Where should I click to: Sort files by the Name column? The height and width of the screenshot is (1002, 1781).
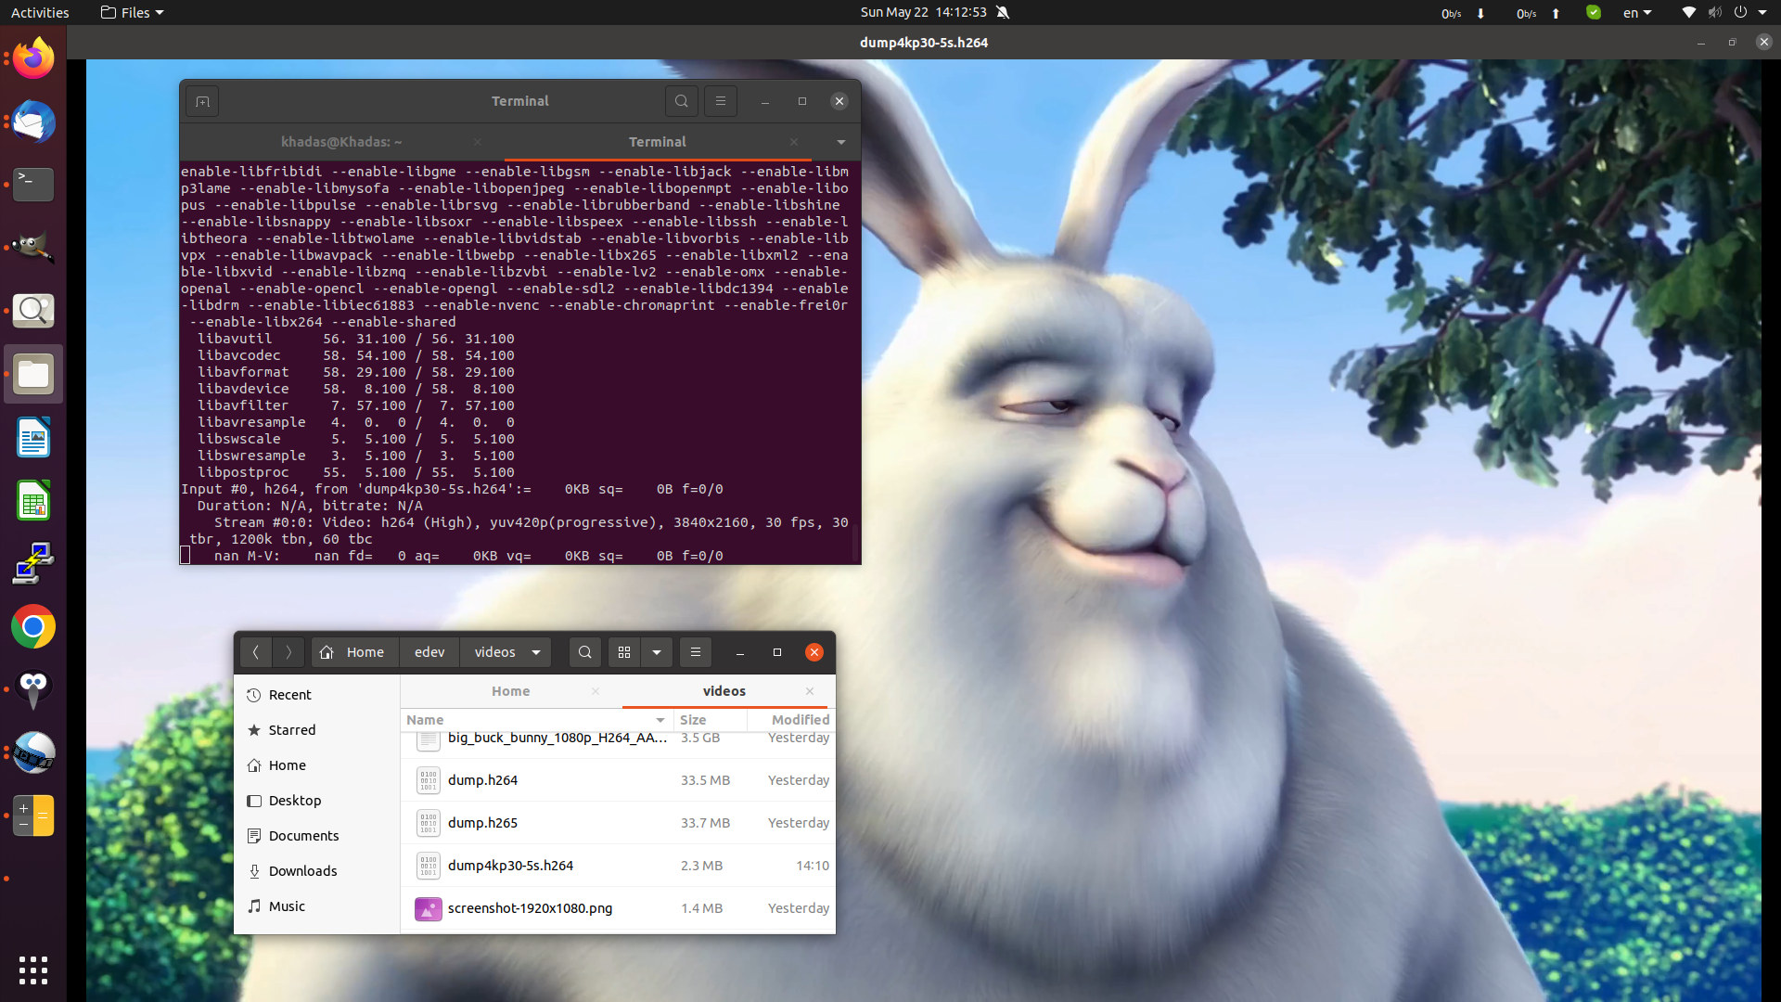[x=536, y=720]
